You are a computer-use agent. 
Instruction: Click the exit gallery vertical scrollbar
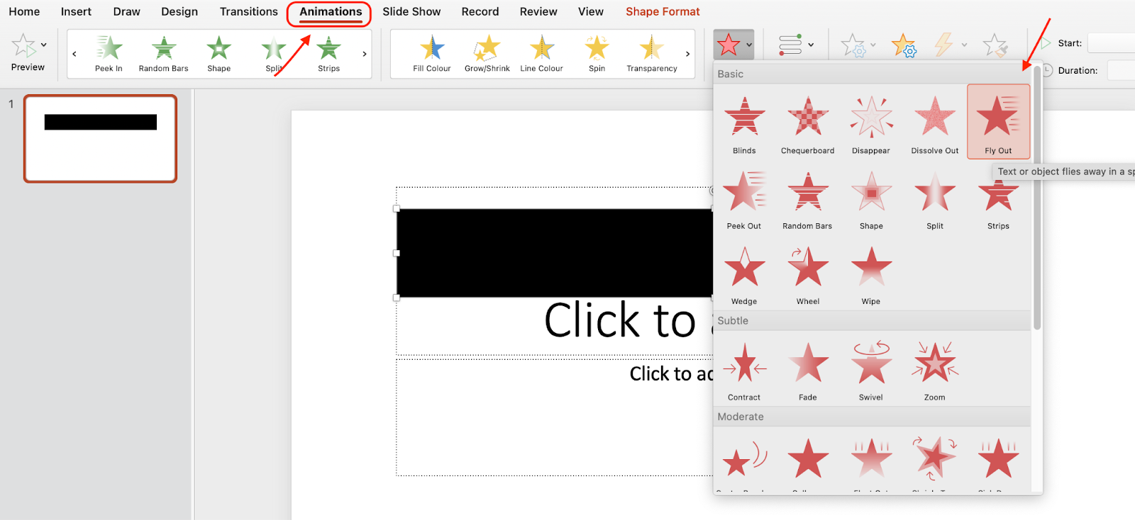tap(1037, 198)
